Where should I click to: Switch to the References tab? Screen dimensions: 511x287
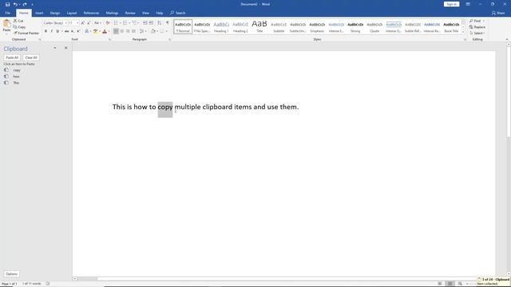(91, 13)
